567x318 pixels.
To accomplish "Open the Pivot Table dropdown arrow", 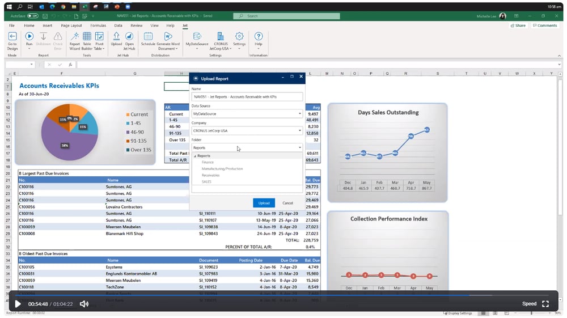I will click(x=103, y=49).
